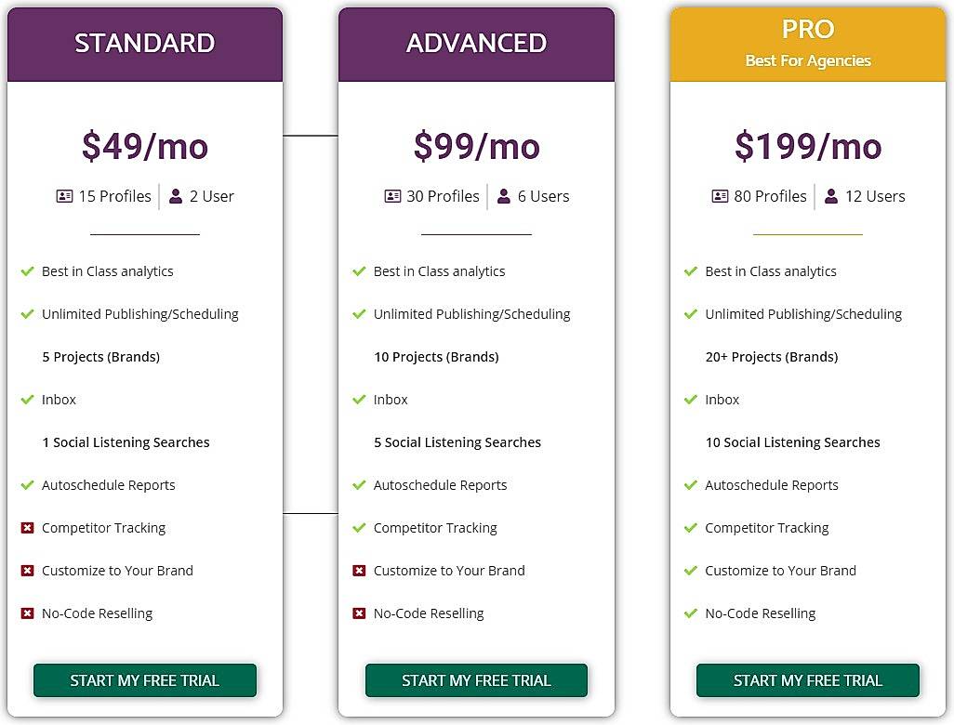
Task: Click the profiles badge icon on Standard plan
Action: [x=65, y=196]
